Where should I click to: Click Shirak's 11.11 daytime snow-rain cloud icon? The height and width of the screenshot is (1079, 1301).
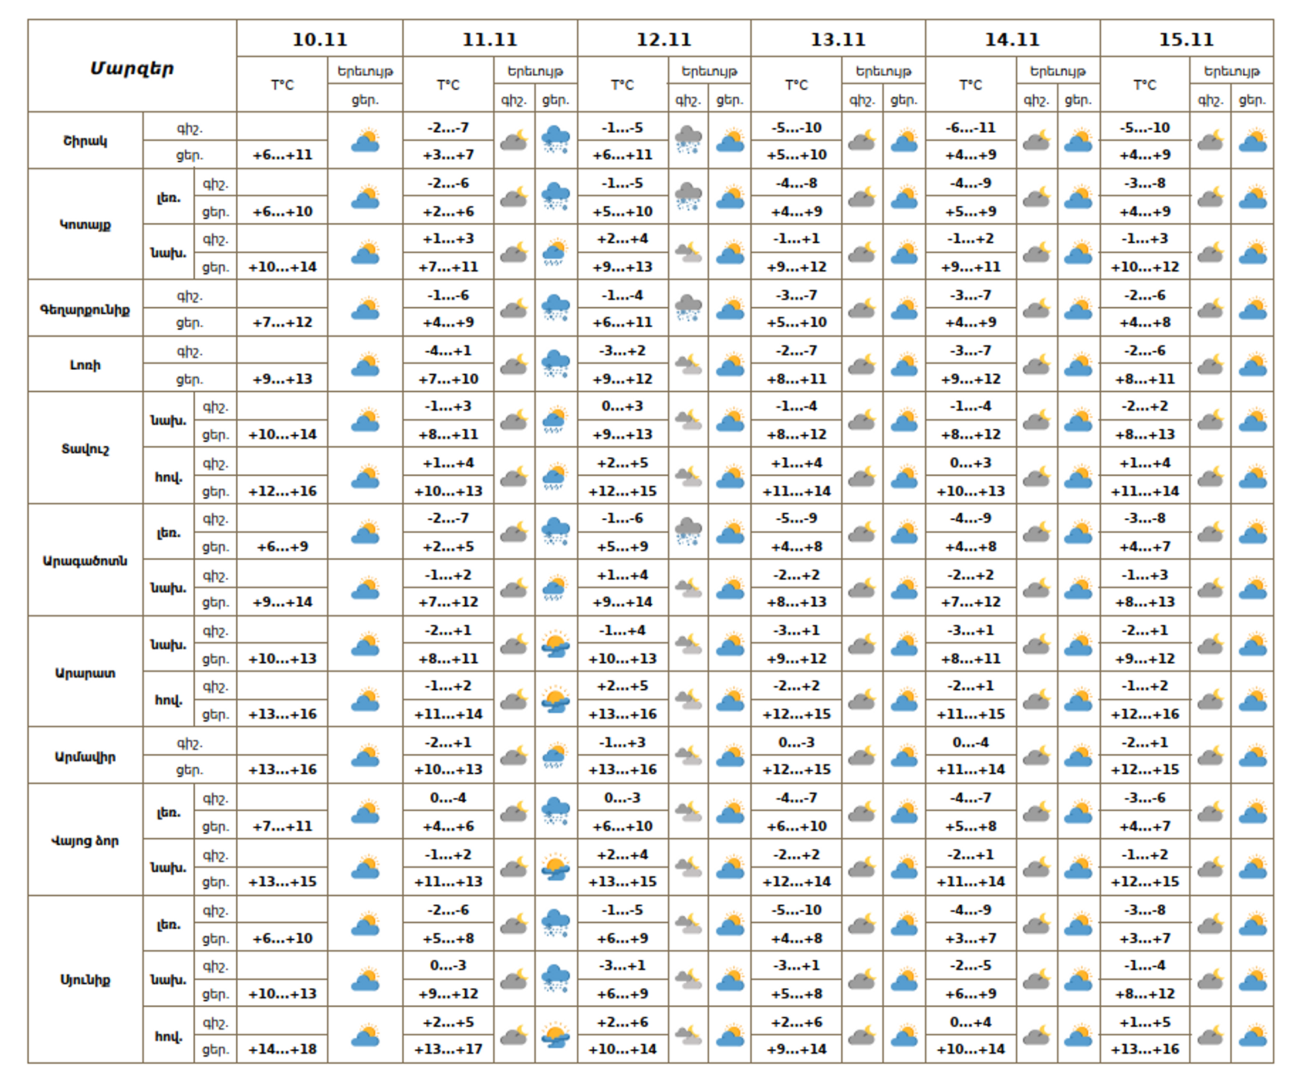(x=556, y=140)
